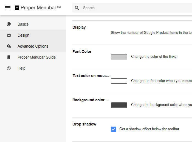Click the Proper Menubar plus logo

(17, 8)
